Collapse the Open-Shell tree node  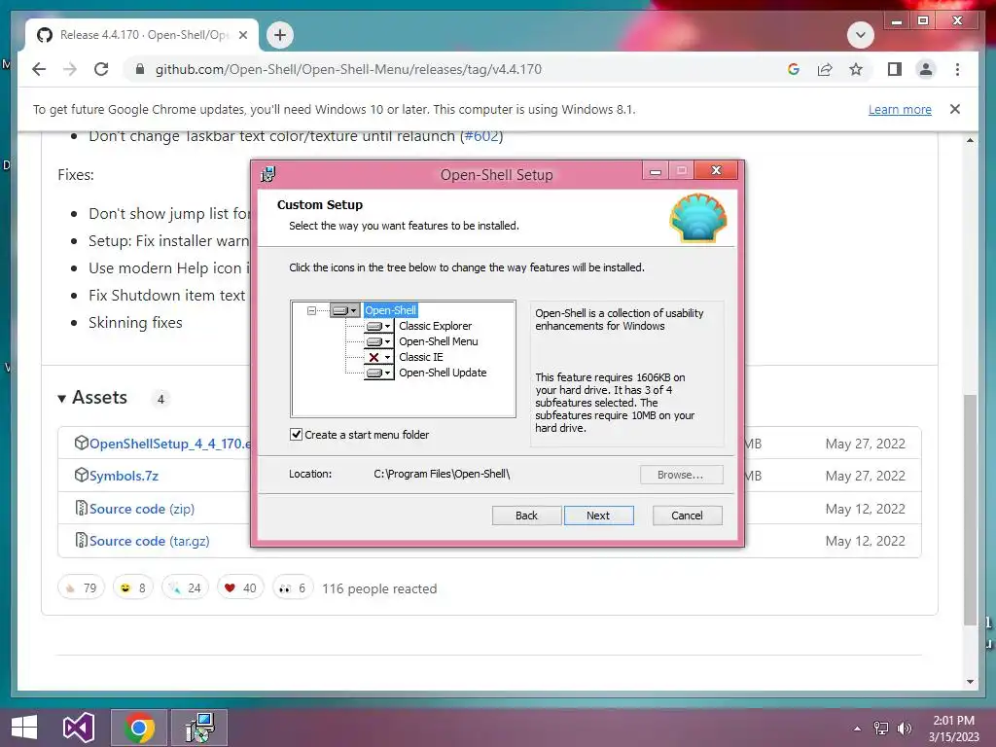[x=311, y=310]
